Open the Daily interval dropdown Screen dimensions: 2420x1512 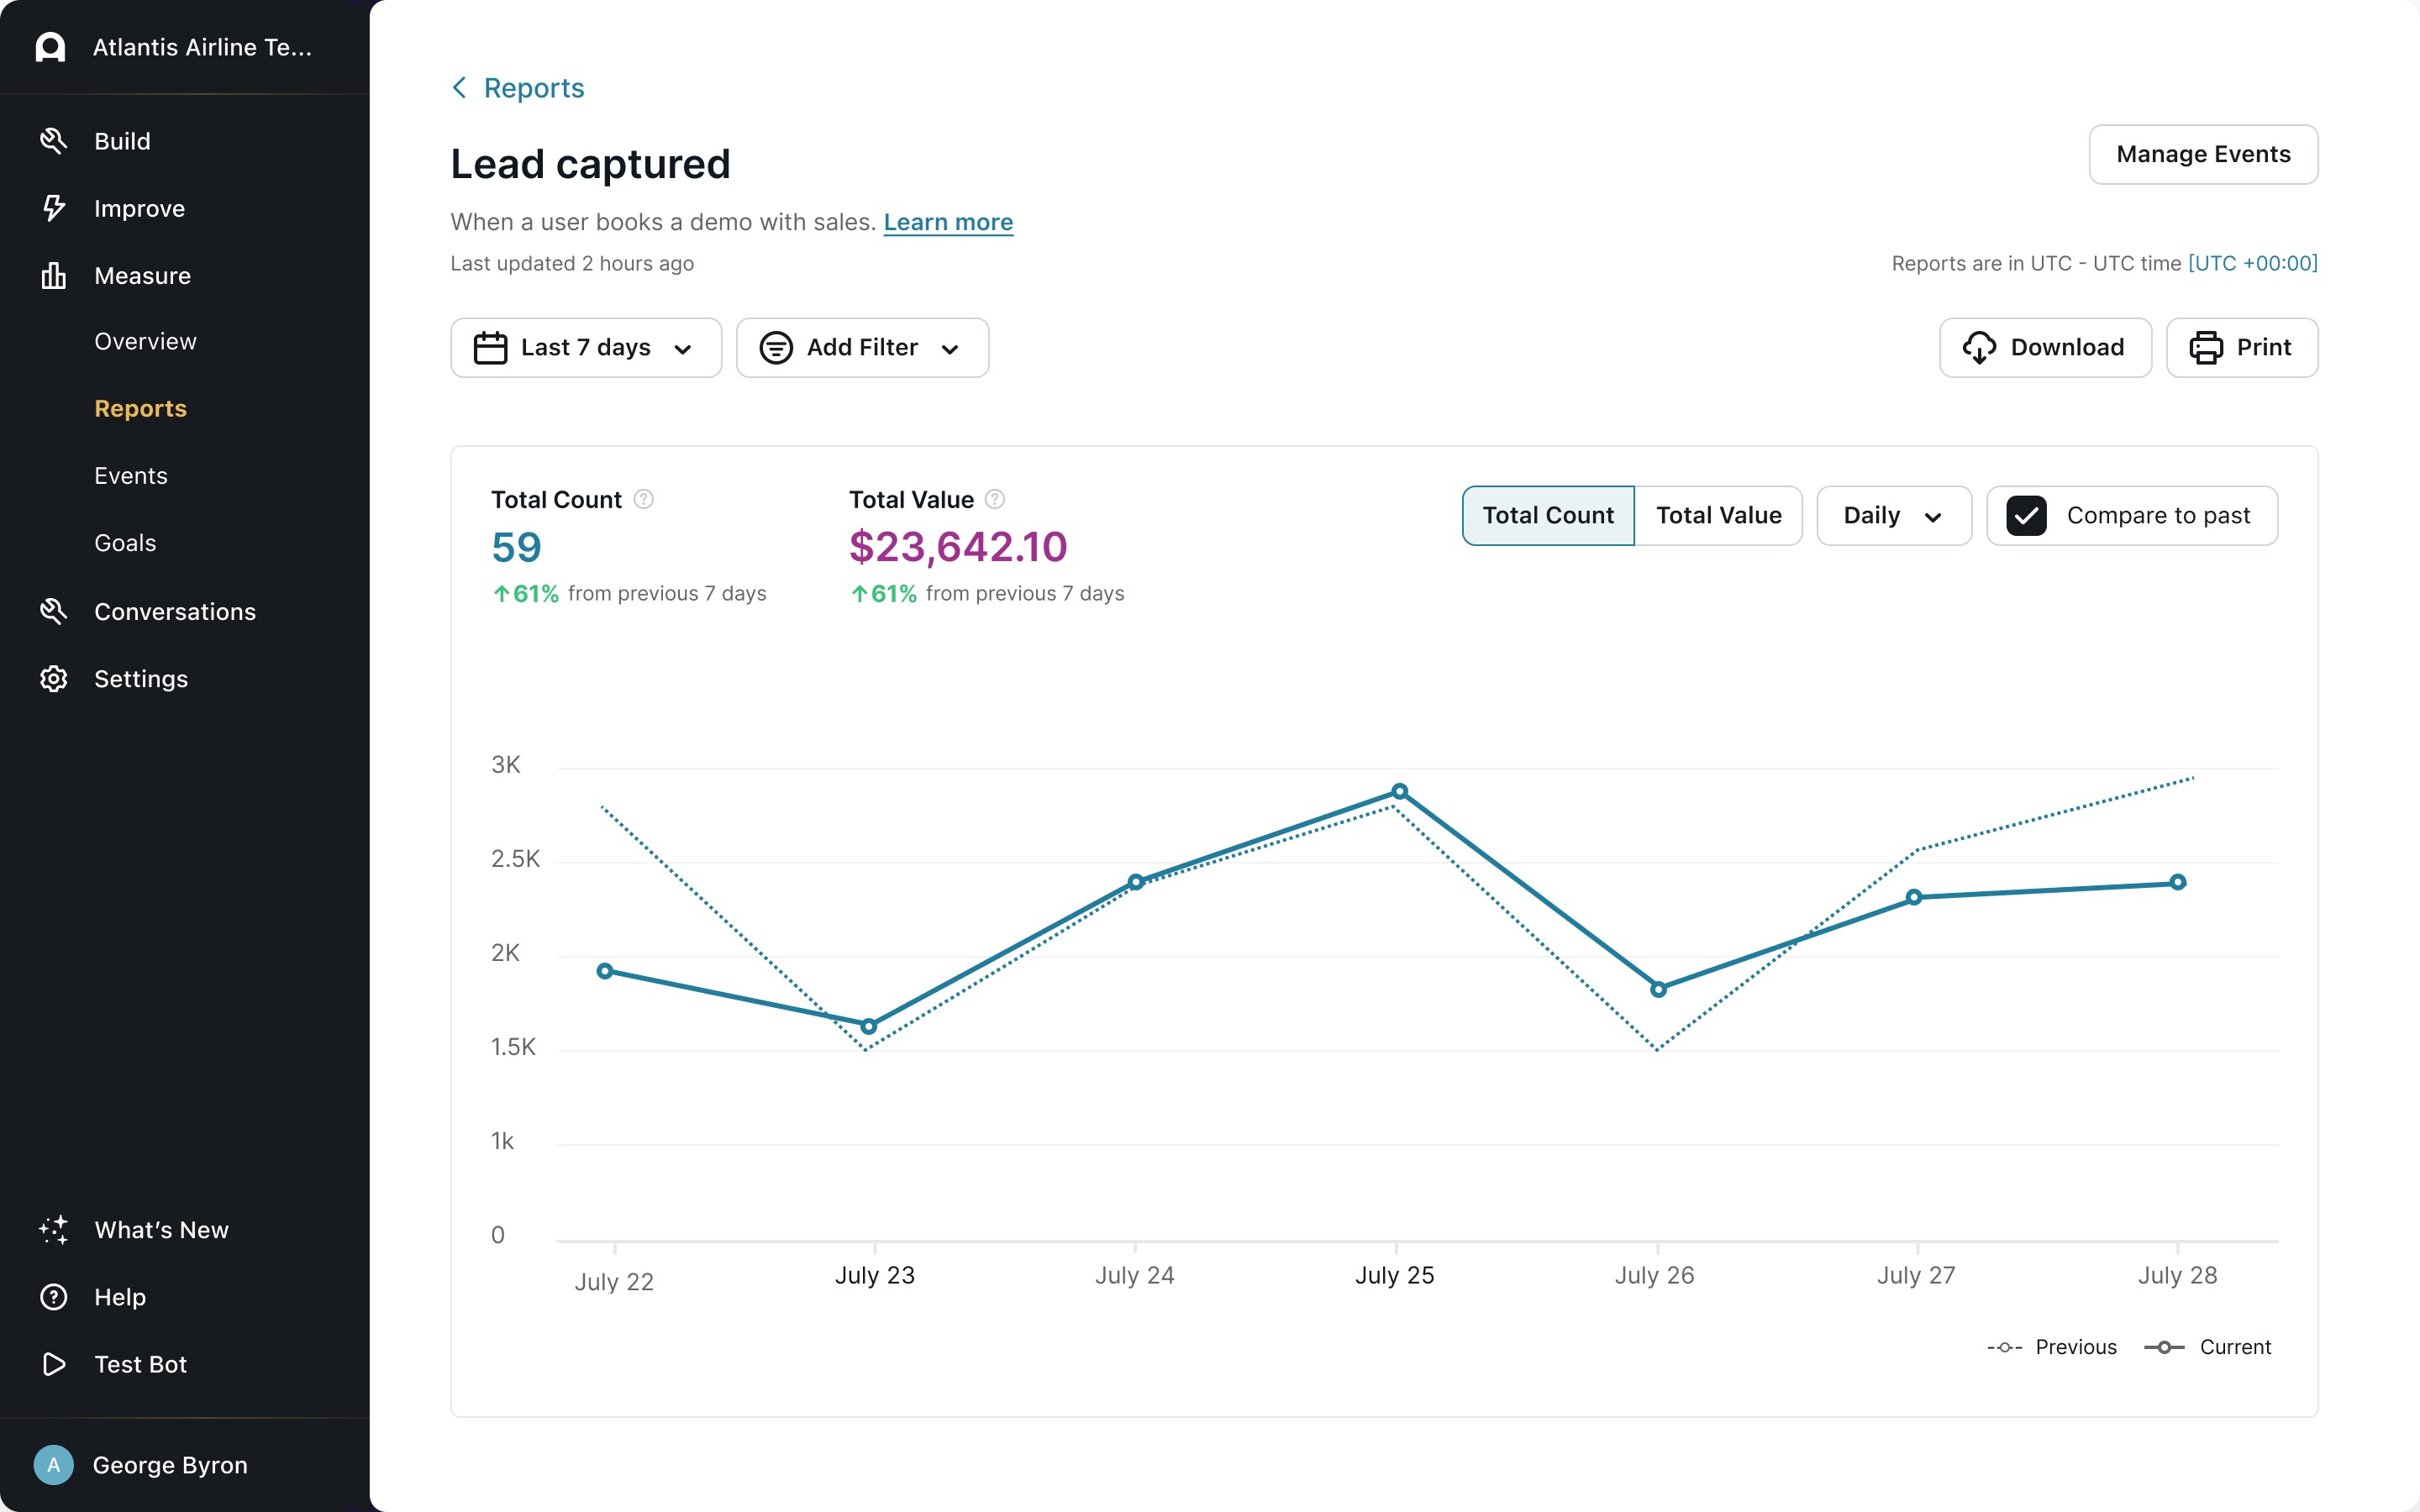pos(1893,516)
